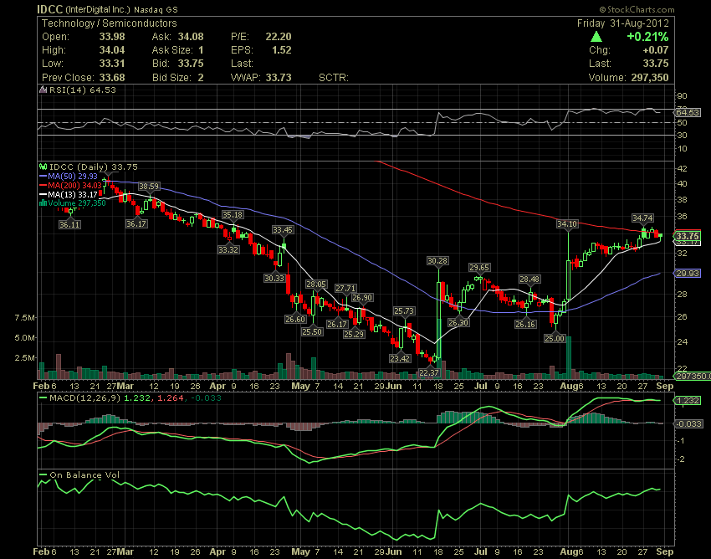The image size is (711, 559).
Task: Click the MA(200) 34.03 legend text
Action: pyautogui.click(x=74, y=185)
